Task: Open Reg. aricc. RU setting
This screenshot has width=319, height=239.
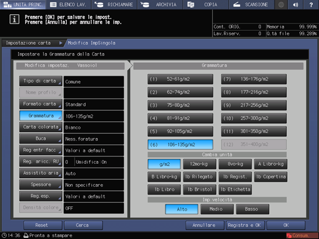Action: click(x=41, y=161)
